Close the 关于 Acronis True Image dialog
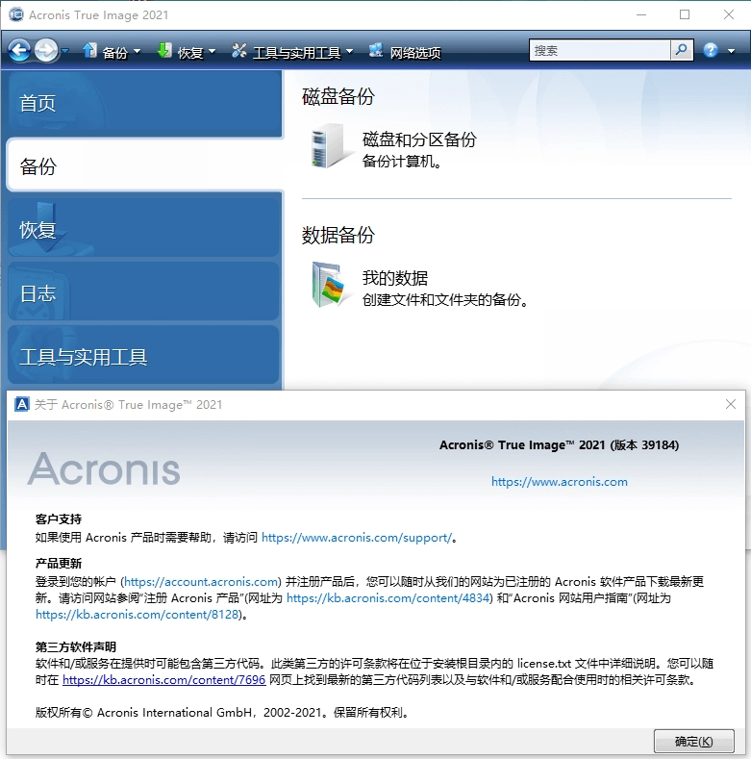This screenshot has height=759, width=751. 731,405
